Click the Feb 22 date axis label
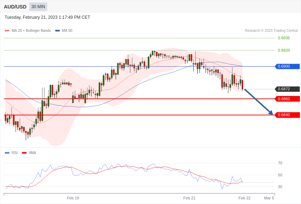 [245, 198]
